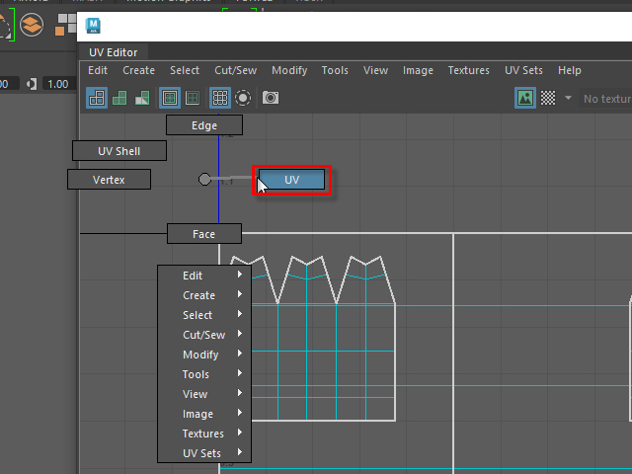Click the orange layered planes shelf icon

point(32,23)
